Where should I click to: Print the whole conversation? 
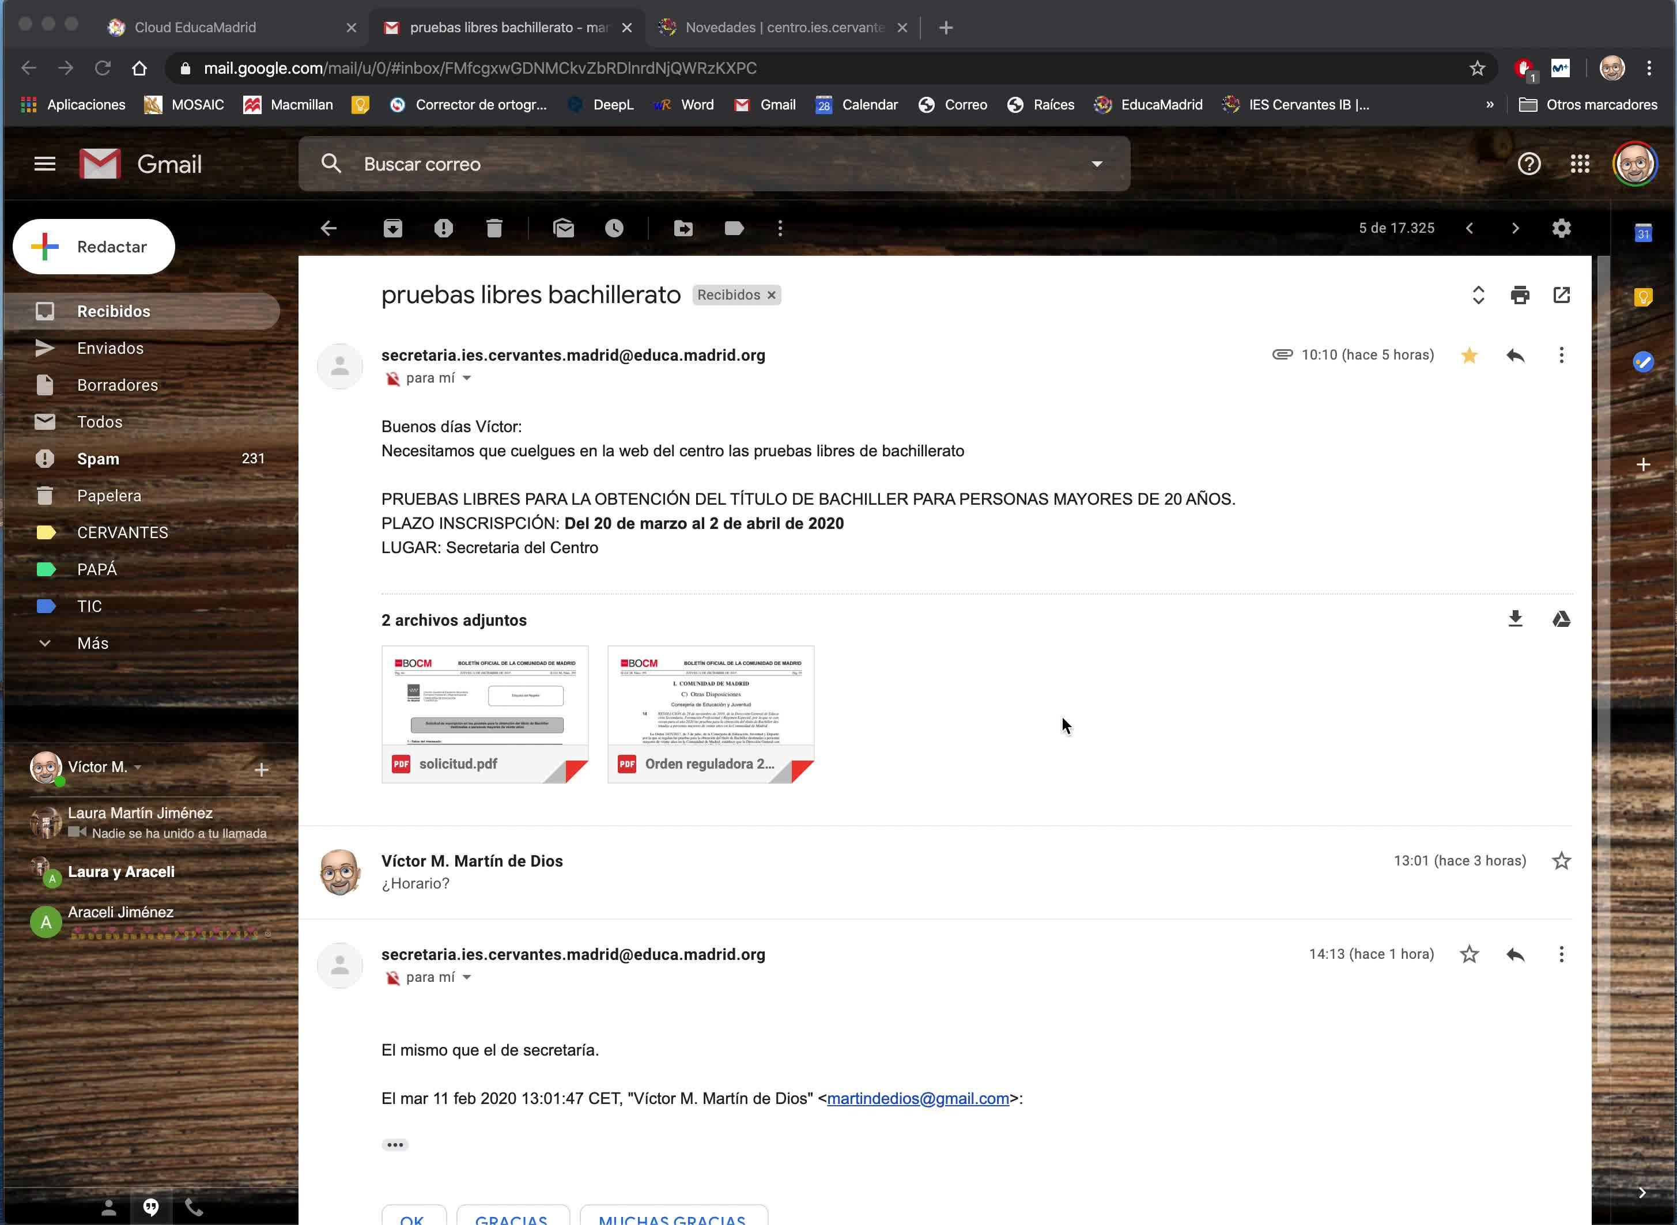click(x=1520, y=295)
